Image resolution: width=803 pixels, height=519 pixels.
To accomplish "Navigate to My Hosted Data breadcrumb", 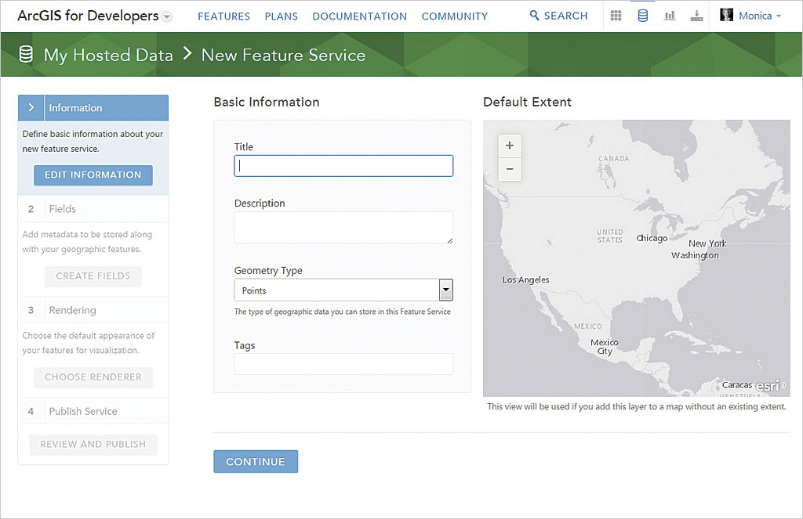I will point(108,55).
